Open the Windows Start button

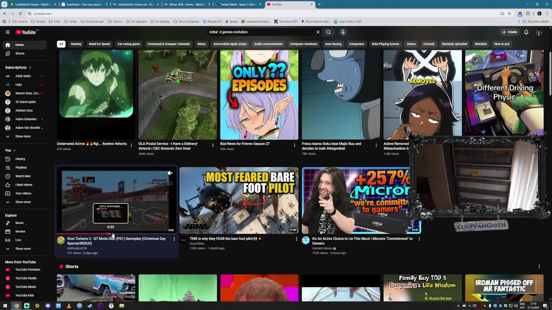click(x=6, y=306)
